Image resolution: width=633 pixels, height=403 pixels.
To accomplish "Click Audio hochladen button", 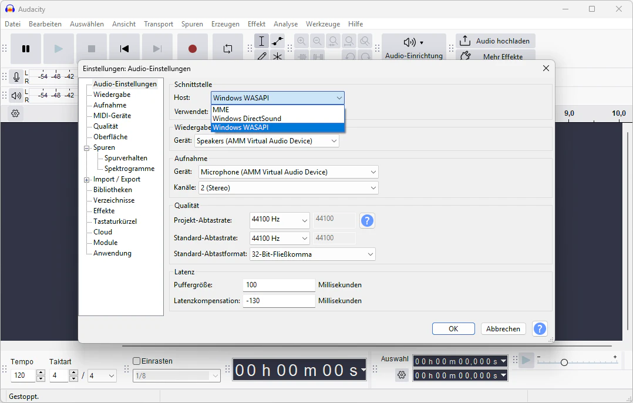I will pyautogui.click(x=496, y=41).
